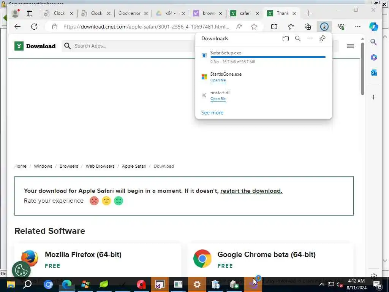
Task: Toggle the tab actions menu icon
Action: [x=30, y=13]
